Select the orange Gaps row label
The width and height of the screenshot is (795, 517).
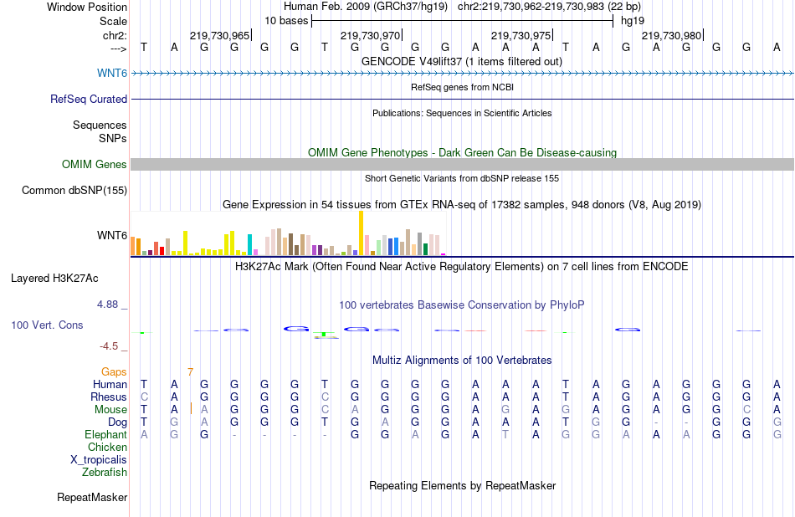[x=114, y=371]
